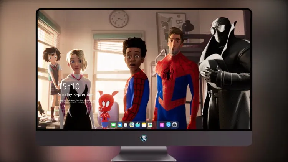The height and width of the screenshot is (162, 288).
Task: Launch the Clock app from the dock
Action: (x=126, y=125)
